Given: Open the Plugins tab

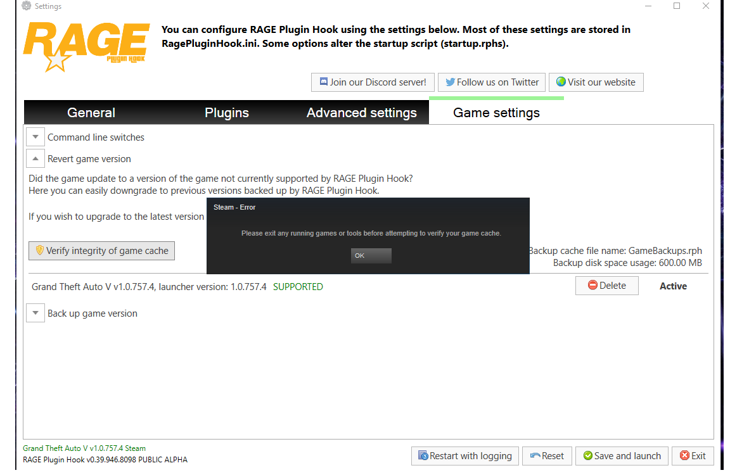Looking at the screenshot, I should coord(226,113).
